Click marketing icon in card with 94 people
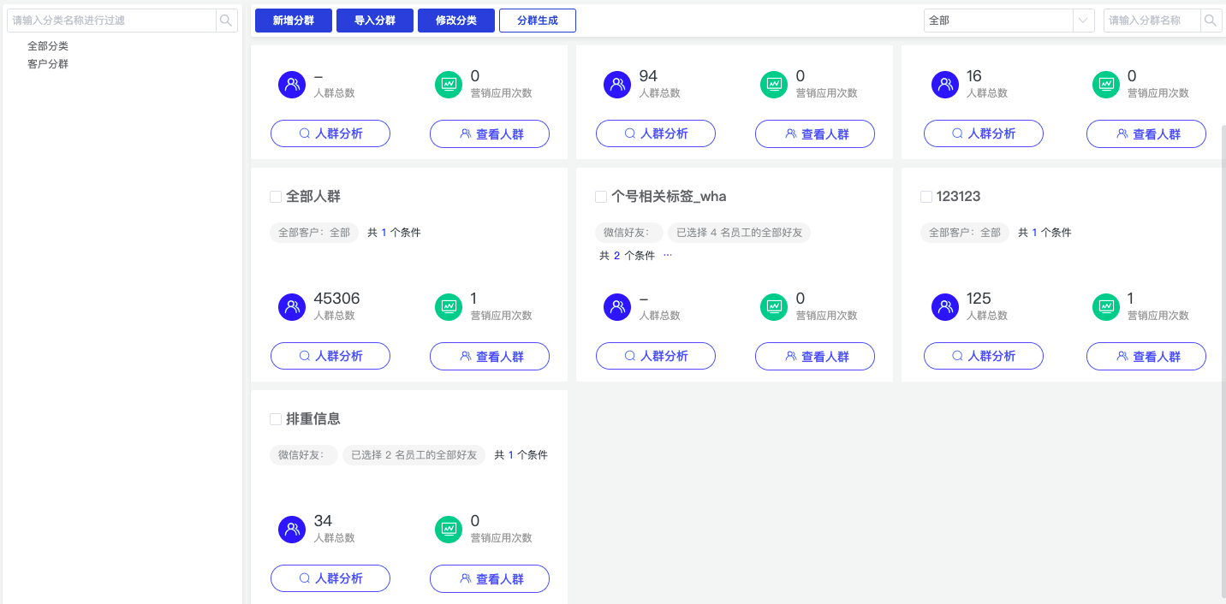Viewport: 1226px width, 604px height. pyautogui.click(x=774, y=84)
